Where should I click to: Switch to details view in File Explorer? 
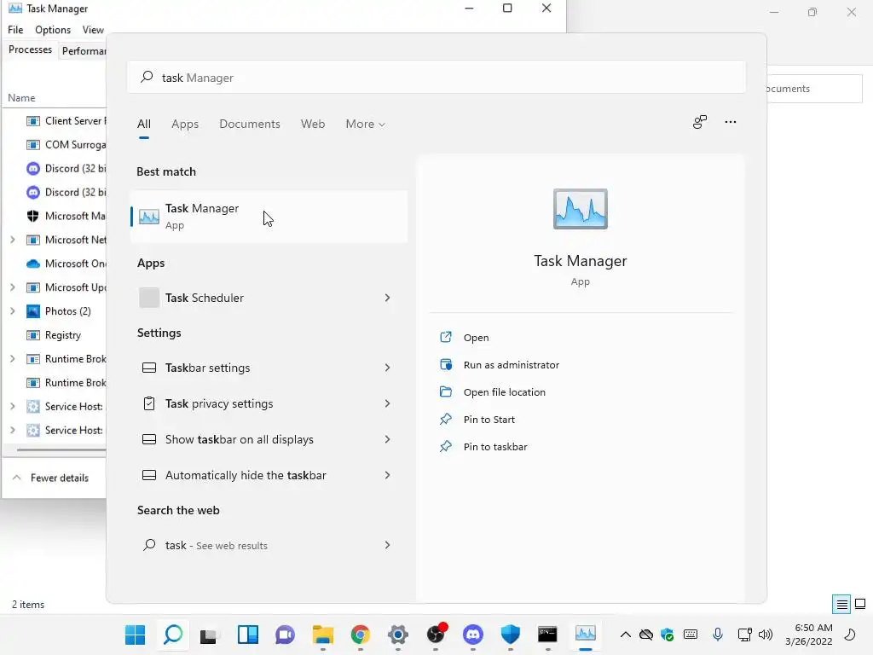pos(841,605)
